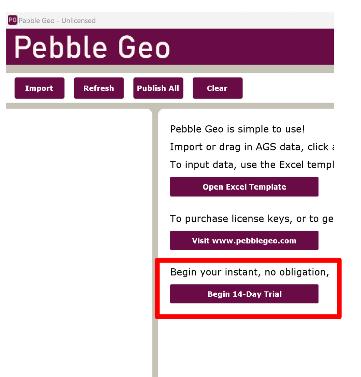Select the Import toolbar button
Image resolution: width=361 pixels, height=377 pixels.
tap(39, 88)
